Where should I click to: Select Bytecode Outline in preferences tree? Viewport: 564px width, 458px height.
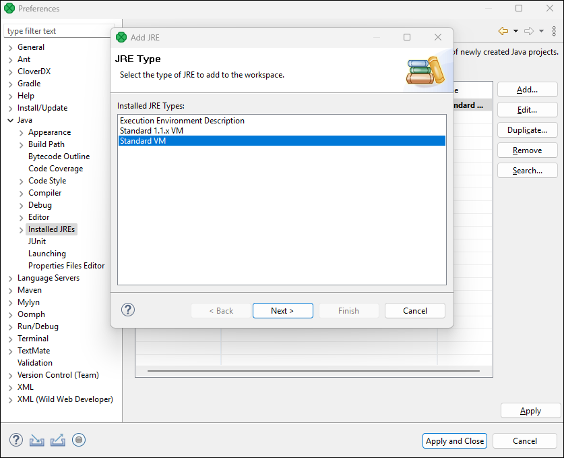coord(59,156)
